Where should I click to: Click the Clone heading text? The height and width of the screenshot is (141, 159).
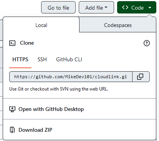coord(27,43)
